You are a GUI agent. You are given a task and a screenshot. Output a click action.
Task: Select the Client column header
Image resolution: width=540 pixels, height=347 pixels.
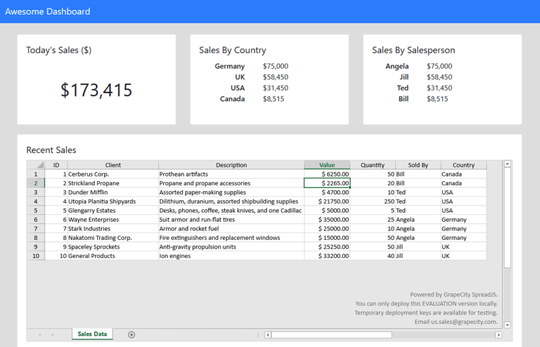coord(113,164)
